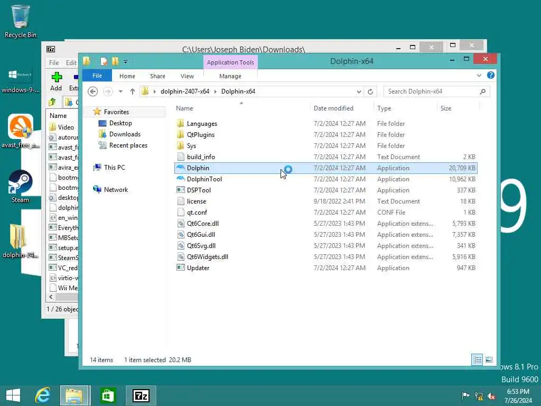
Task: Open Windows Store from the taskbar
Action: [x=108, y=395]
